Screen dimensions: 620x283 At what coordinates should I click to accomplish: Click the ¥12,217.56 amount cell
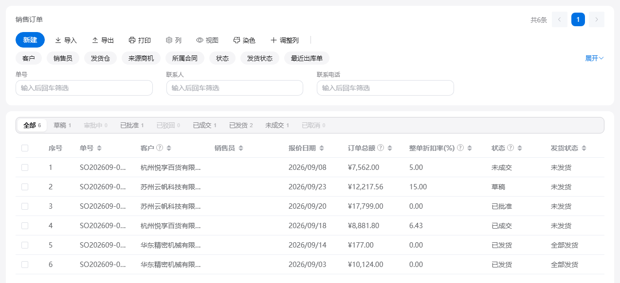click(365, 187)
